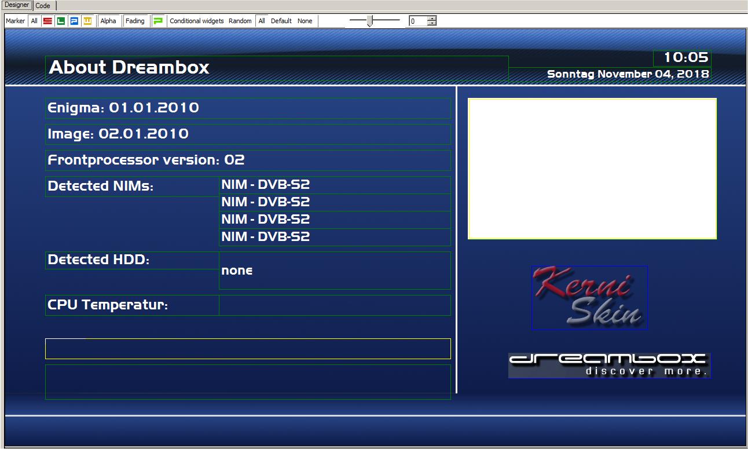This screenshot has width=748, height=449.
Task: Select the large white preview widget
Action: (592, 169)
